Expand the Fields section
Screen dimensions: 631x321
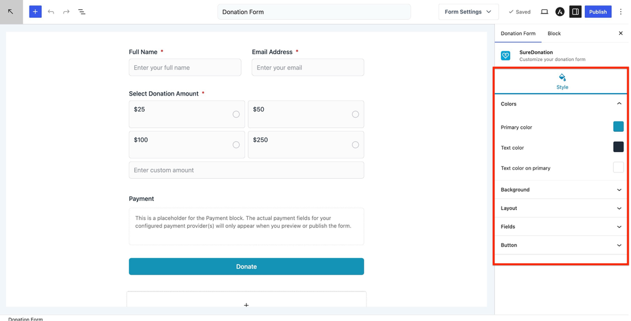[561, 227]
